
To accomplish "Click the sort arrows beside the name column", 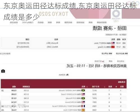I will [87, 87].
